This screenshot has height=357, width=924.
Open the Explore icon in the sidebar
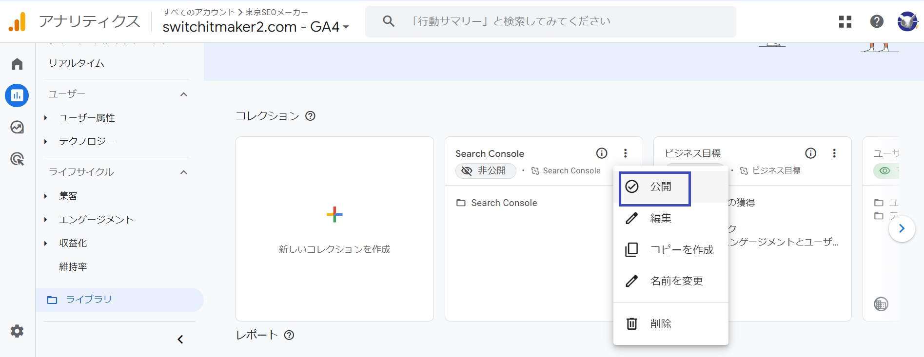tap(17, 127)
